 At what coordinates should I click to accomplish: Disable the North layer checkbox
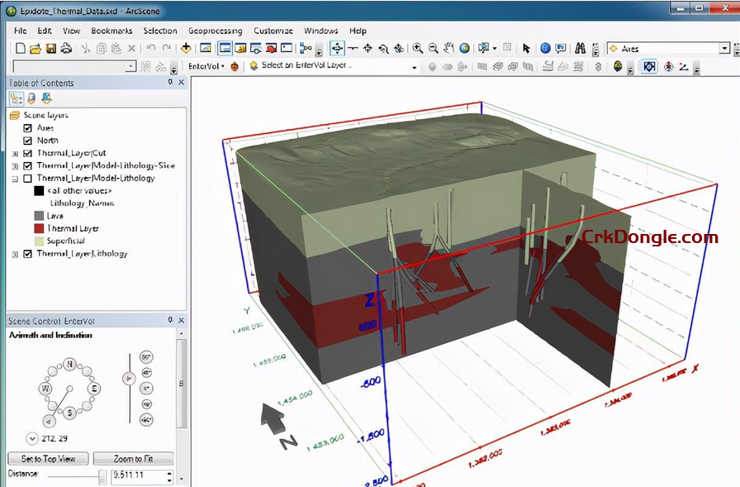pos(27,141)
